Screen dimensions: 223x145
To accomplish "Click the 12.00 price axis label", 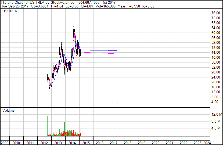I will coord(215,92).
